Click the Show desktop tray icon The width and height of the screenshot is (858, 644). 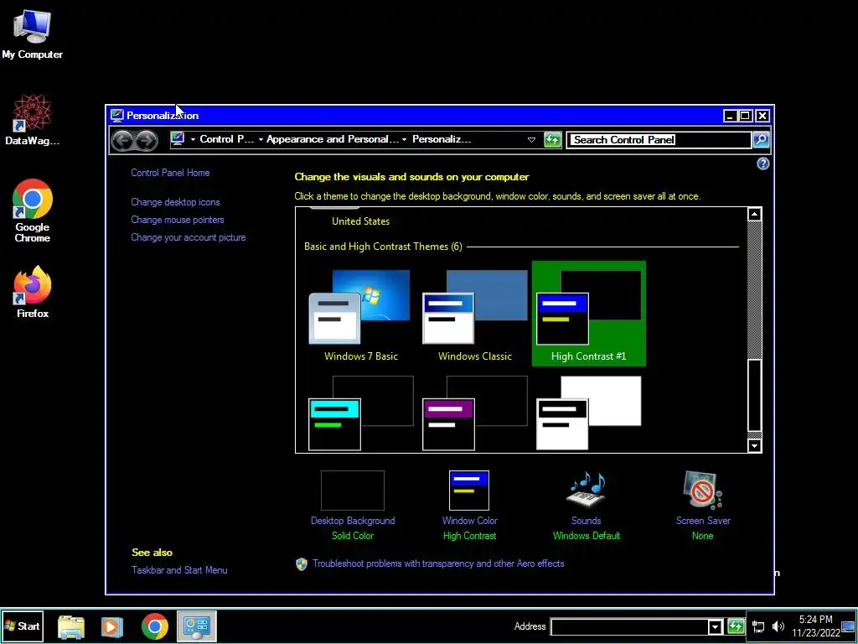(x=848, y=626)
